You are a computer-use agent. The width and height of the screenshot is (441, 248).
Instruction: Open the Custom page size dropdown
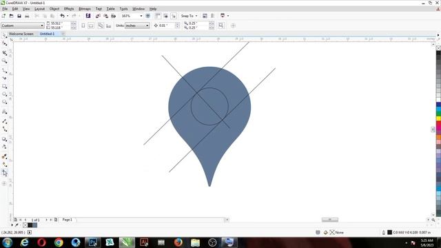point(23,25)
